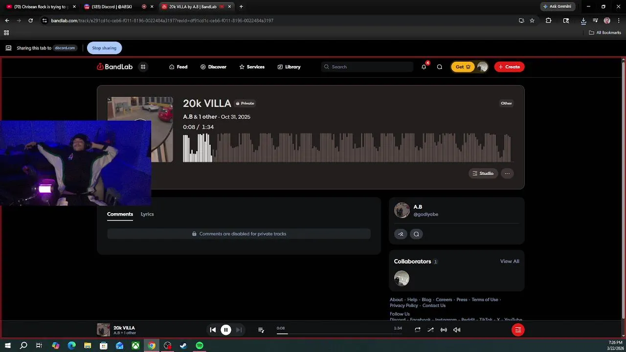
Task: Go back in browser
Action: [7, 21]
